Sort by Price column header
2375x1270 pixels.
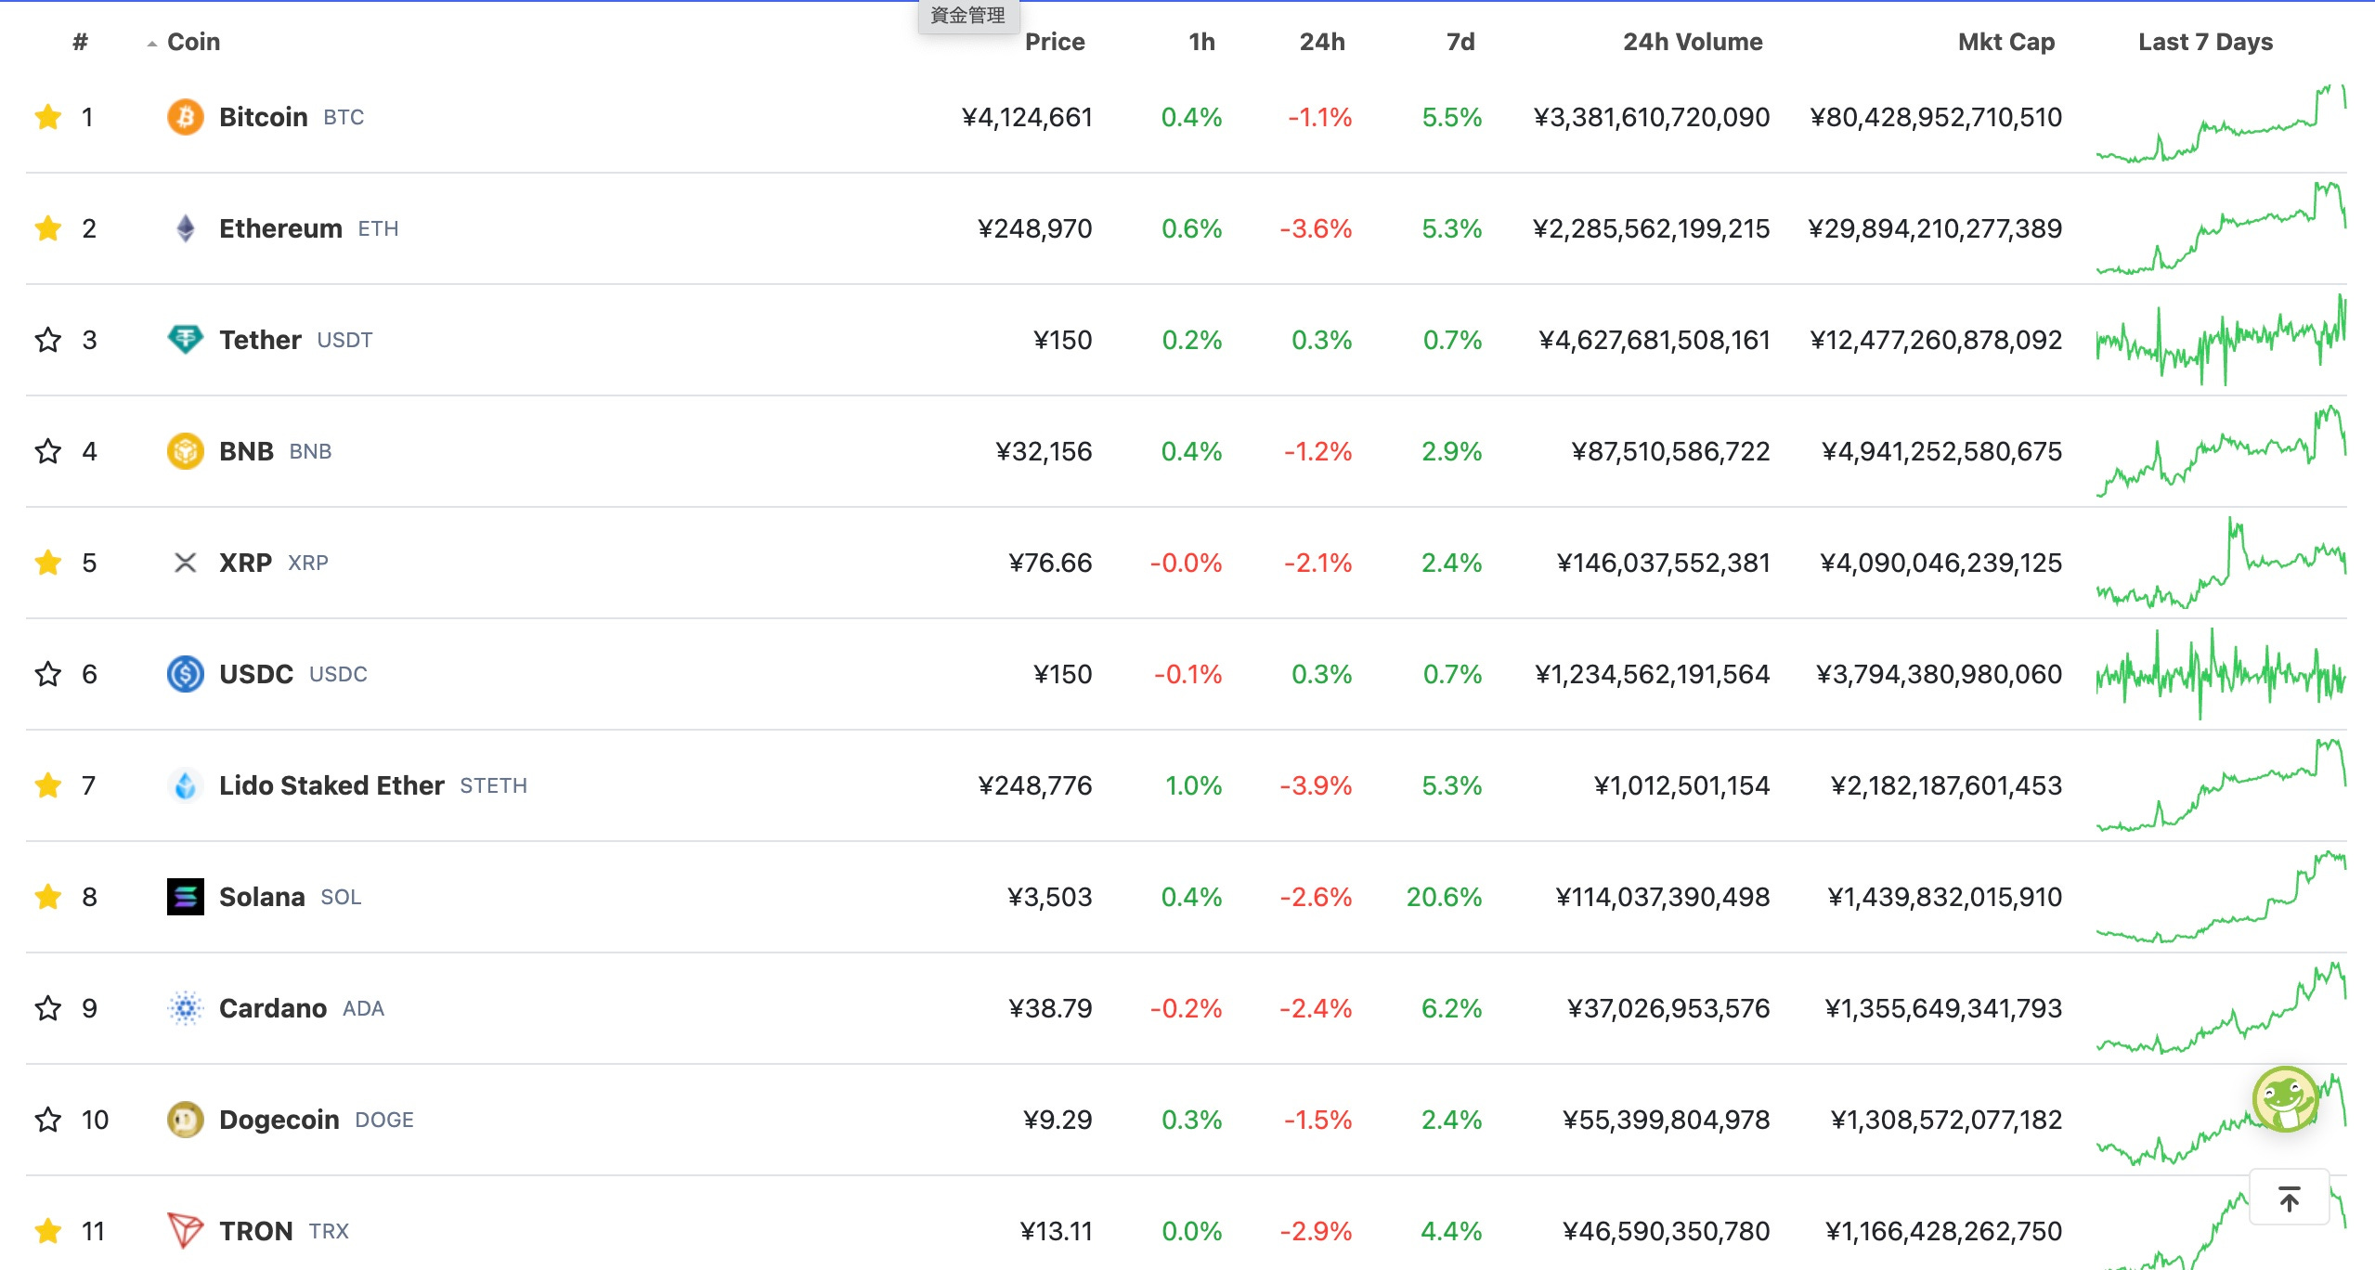[x=1055, y=42]
